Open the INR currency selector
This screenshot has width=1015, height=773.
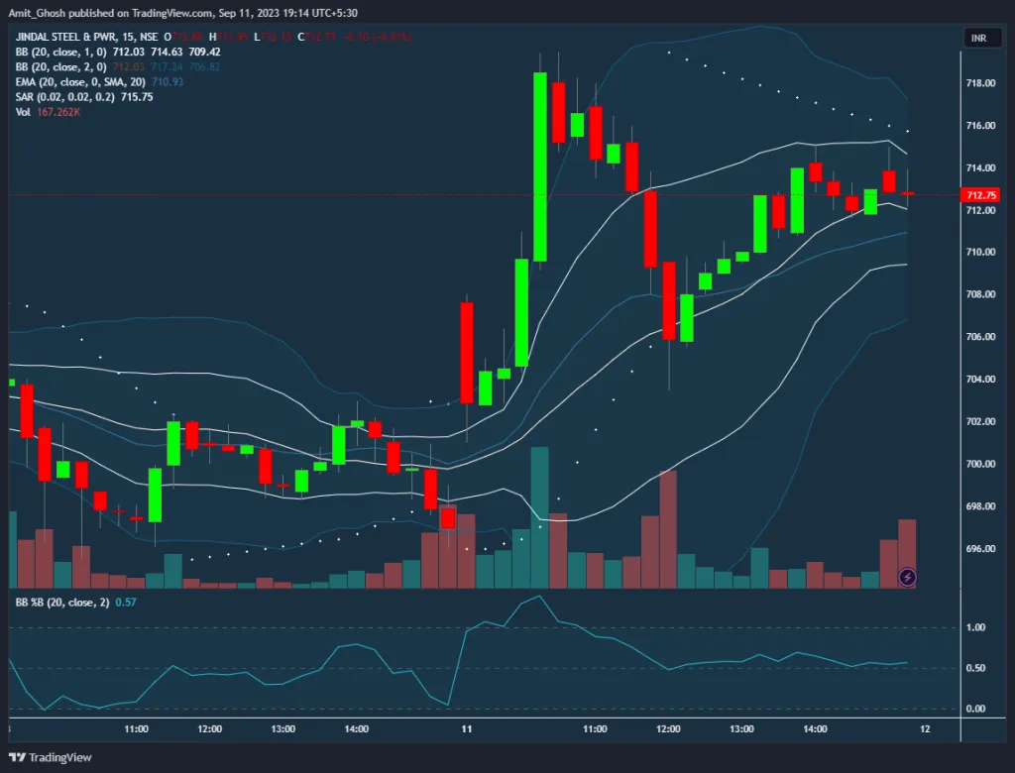pyautogui.click(x=976, y=39)
